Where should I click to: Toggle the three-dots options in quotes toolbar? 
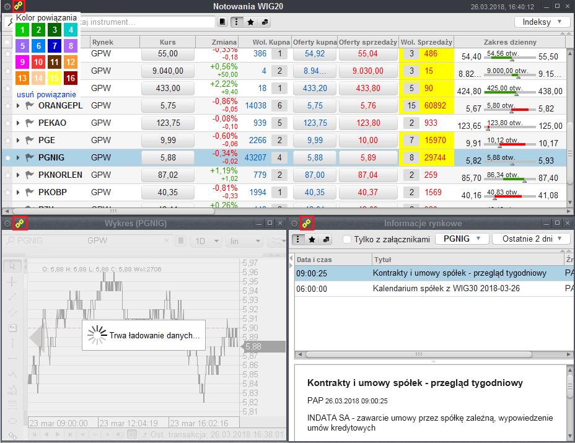[x=237, y=22]
